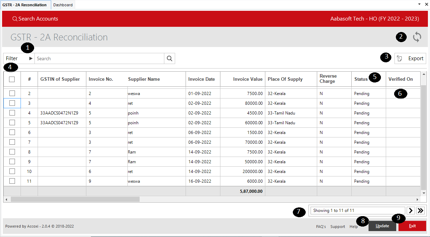Click supplier name 'Ram' in row 8
This screenshot has height=237, width=430.
click(x=132, y=152)
